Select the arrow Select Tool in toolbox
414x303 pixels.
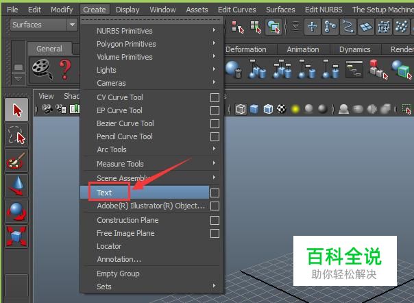point(16,110)
